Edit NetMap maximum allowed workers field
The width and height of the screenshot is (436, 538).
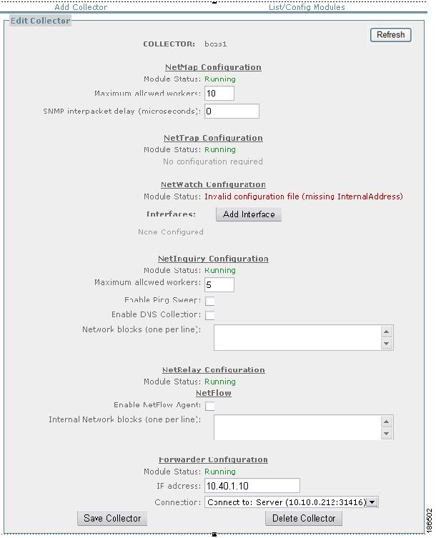219,94
